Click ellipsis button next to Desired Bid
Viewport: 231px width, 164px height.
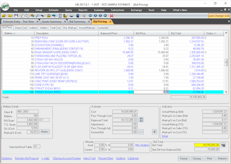tap(141, 132)
